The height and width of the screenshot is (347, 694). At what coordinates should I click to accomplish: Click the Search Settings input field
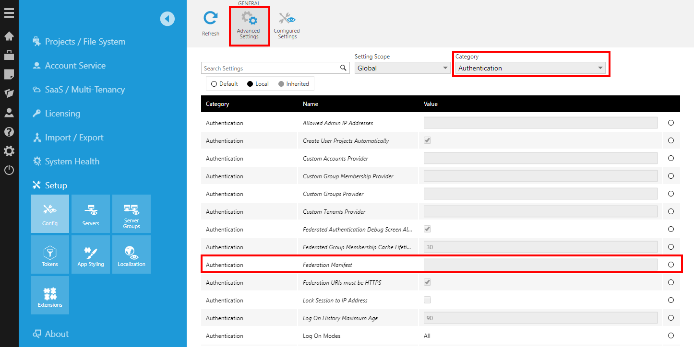[270, 68]
